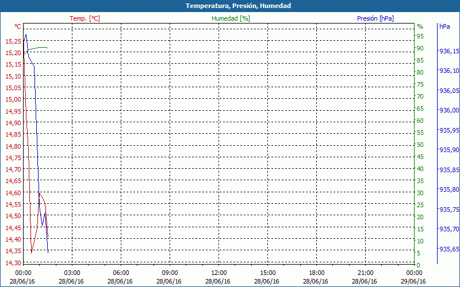Click the 55 humidity axis value
Image resolution: width=460 pixels, height=287 pixels.
(x=420, y=133)
